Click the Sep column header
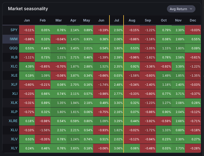This screenshot has height=156, width=204. (148, 20)
